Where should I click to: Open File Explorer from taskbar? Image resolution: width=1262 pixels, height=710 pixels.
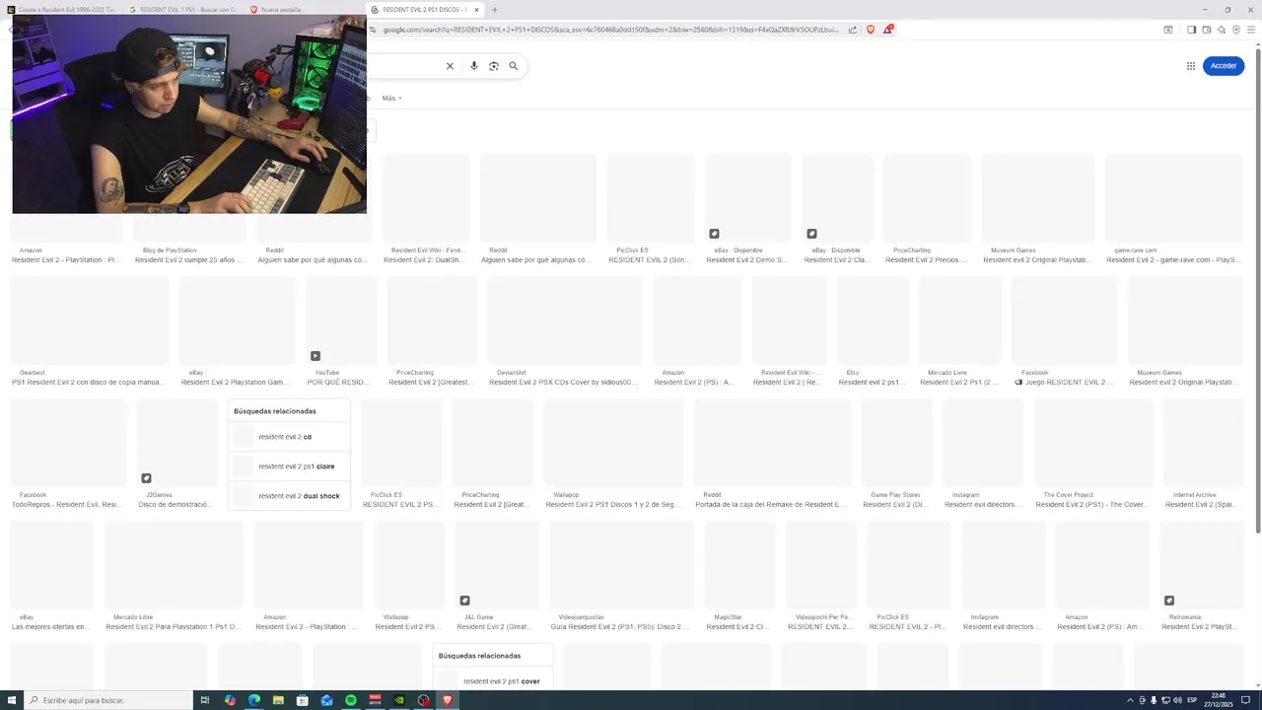(278, 700)
